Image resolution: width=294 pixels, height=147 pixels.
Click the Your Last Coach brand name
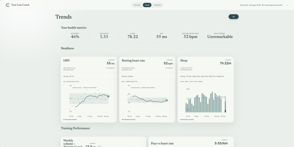[x=20, y=5]
